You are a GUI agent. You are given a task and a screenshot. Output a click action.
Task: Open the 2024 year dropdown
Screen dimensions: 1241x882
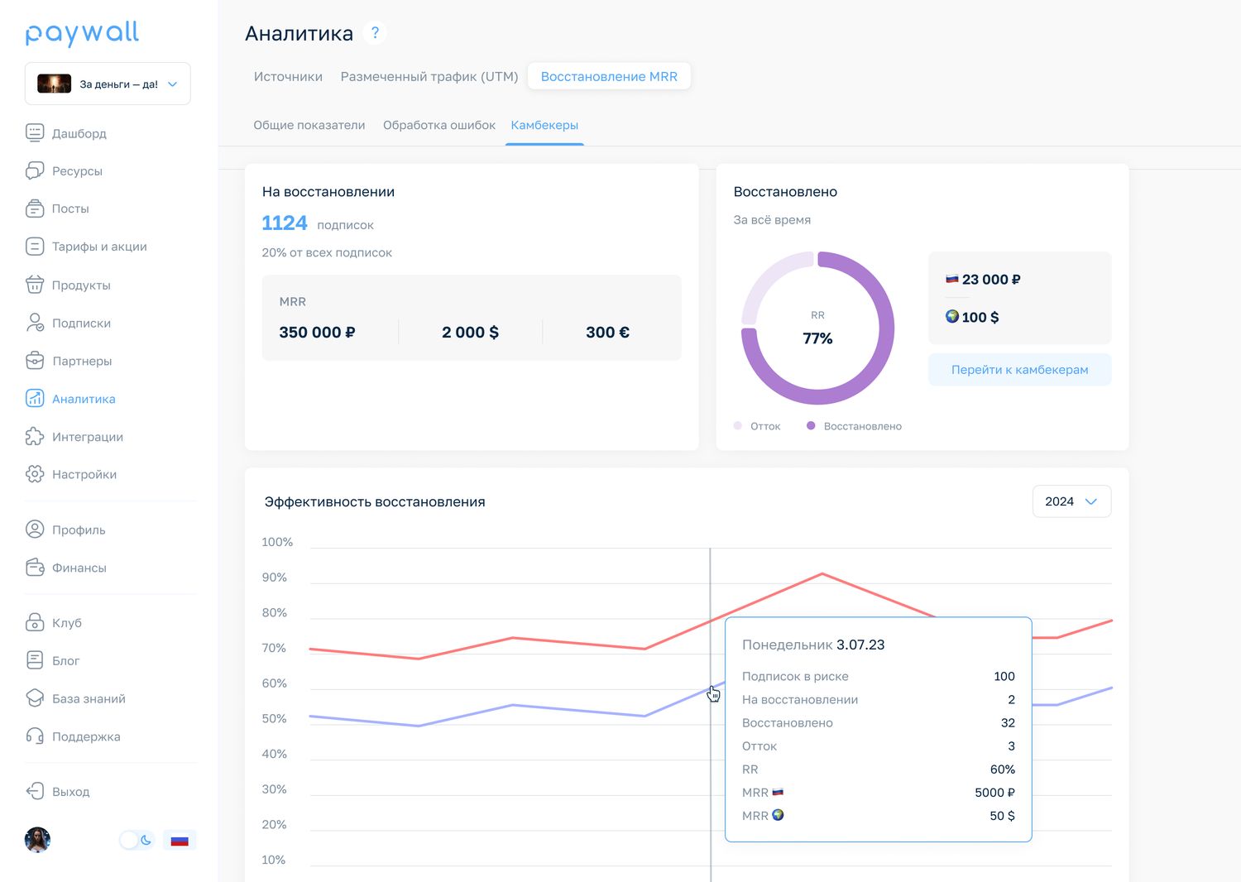1071,501
